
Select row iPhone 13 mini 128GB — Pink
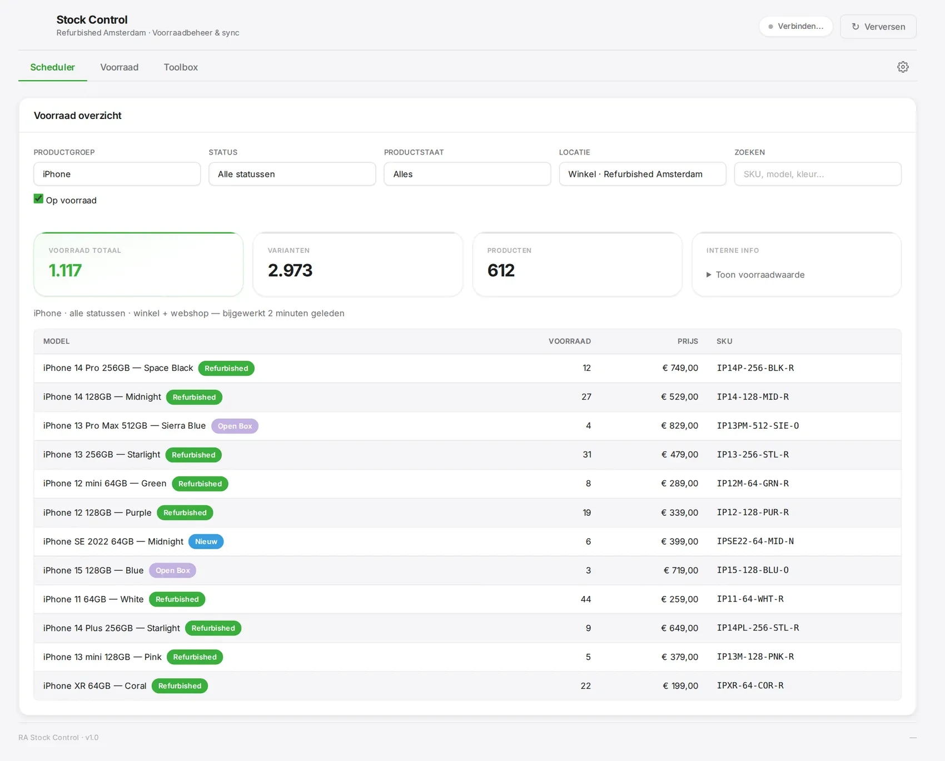point(467,658)
